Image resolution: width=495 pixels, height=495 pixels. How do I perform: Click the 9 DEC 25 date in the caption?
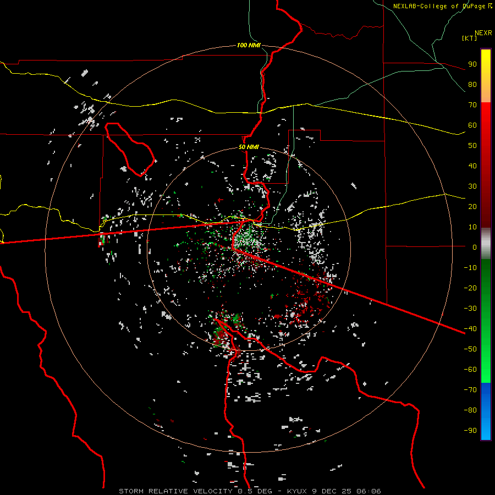332,491
